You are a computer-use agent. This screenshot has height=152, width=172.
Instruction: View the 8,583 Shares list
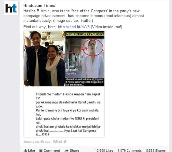[x=156, y=150]
